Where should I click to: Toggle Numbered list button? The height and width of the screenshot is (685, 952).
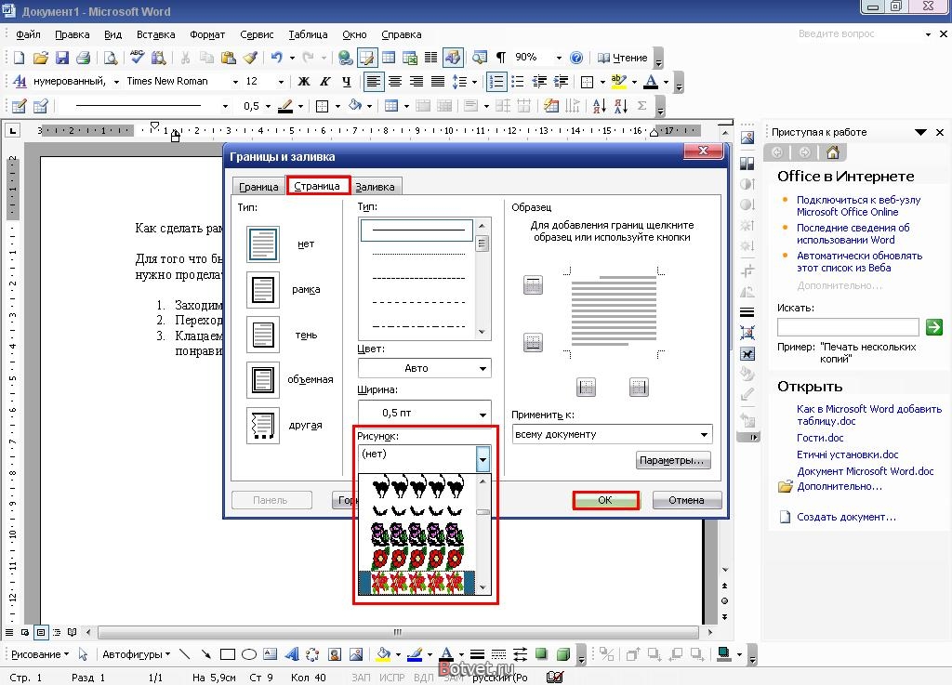(x=496, y=81)
